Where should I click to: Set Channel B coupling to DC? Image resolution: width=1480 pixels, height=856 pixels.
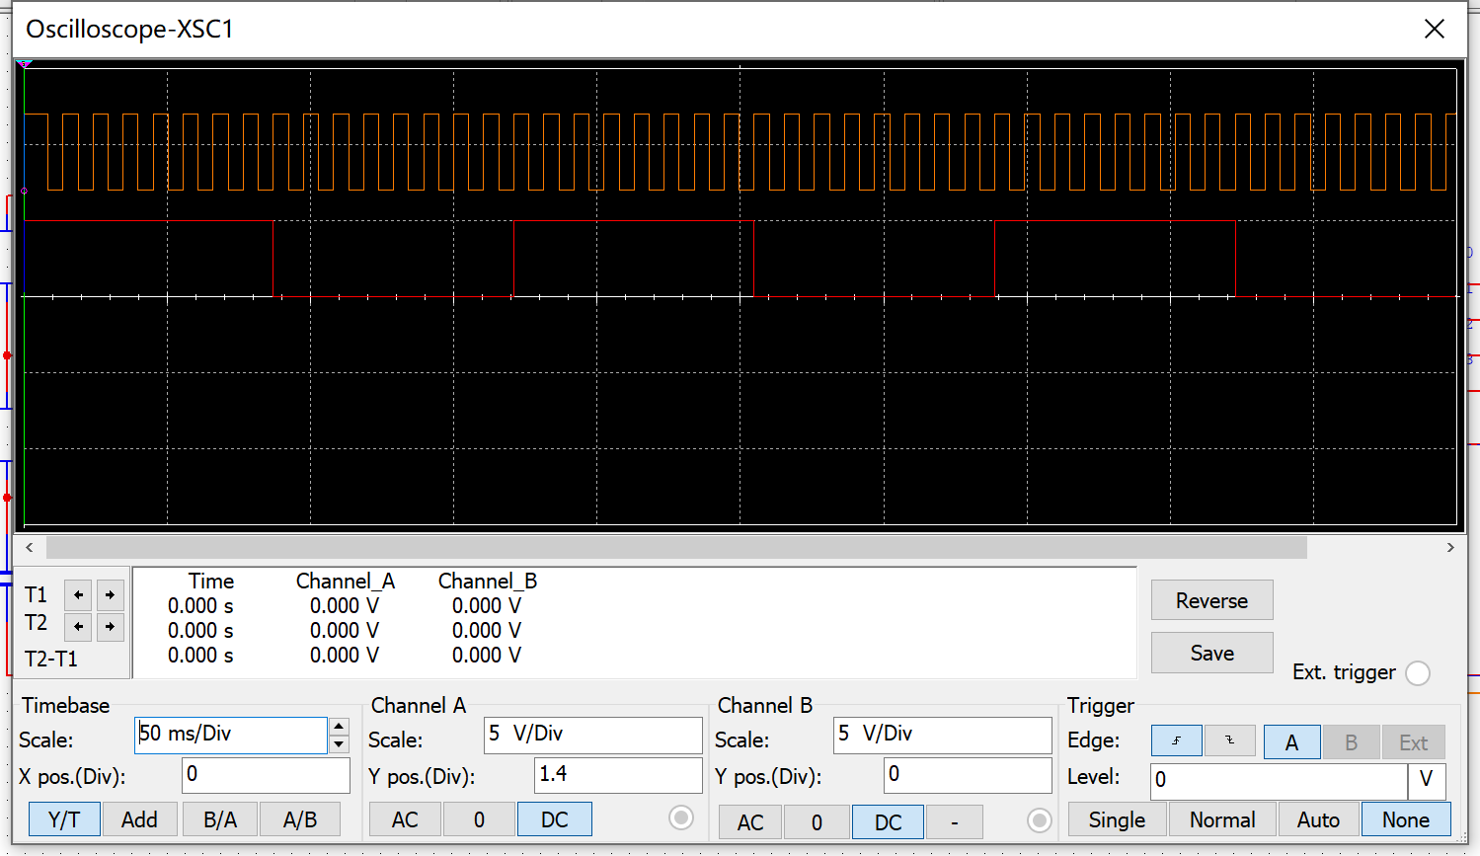889,822
